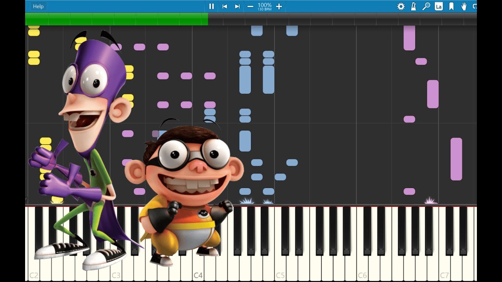The height and width of the screenshot is (282, 502).
Task: Open the settings gear icon
Action: pyautogui.click(x=401, y=6)
